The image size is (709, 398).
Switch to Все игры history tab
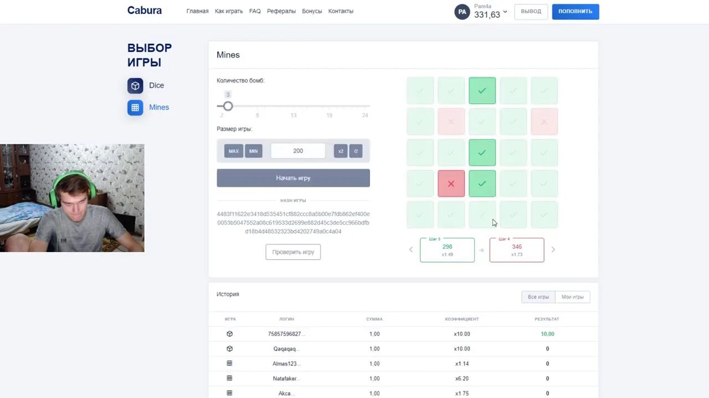538,297
